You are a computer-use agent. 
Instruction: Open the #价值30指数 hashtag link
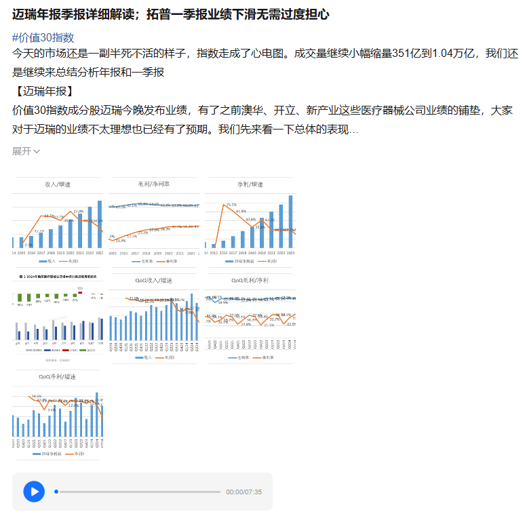(x=43, y=37)
